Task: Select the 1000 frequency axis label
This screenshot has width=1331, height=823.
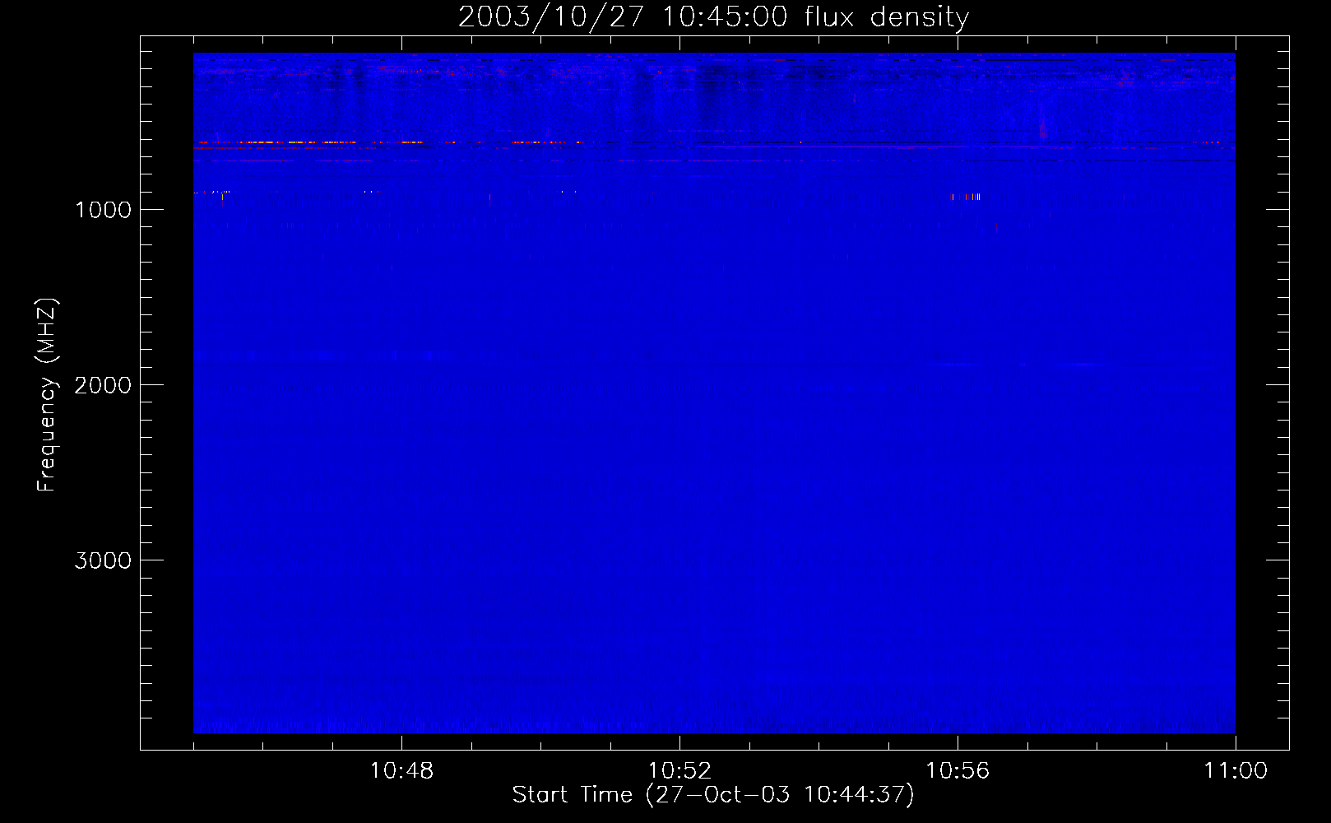Action: pos(103,210)
